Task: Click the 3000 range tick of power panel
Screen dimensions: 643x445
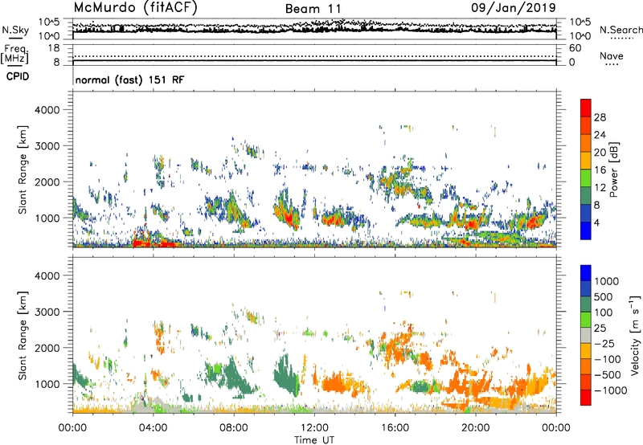Action: (x=47, y=146)
